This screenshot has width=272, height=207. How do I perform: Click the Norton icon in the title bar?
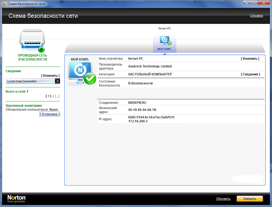(x=4, y=4)
